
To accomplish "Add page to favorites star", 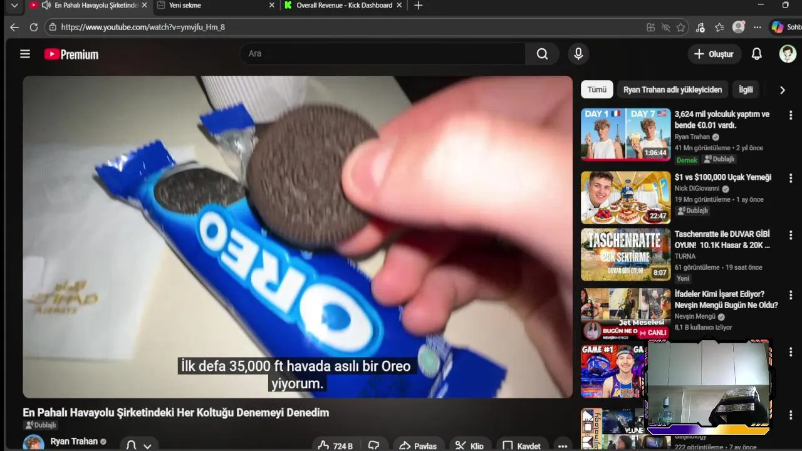I will (680, 28).
